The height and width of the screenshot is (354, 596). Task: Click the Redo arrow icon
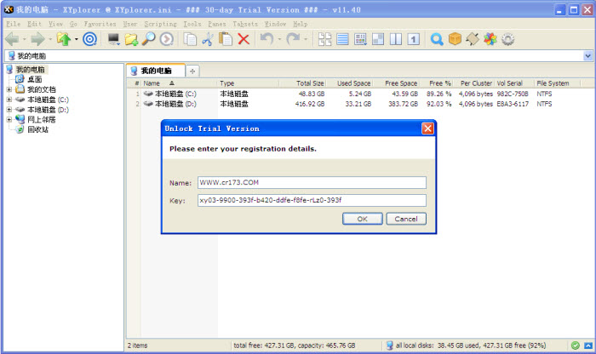(x=293, y=39)
